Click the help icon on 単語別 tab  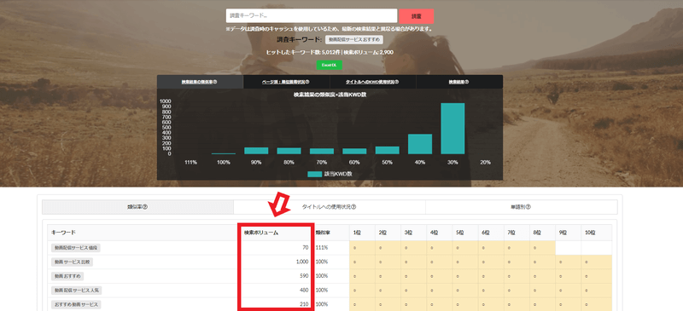tap(528, 207)
